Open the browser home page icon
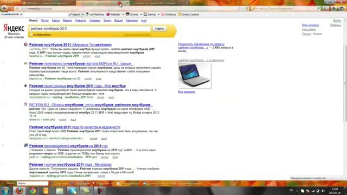 (x=334, y=9)
